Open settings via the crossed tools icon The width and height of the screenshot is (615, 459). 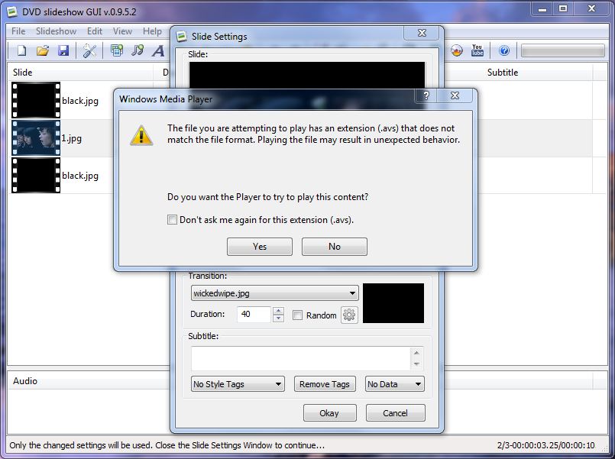(x=89, y=50)
